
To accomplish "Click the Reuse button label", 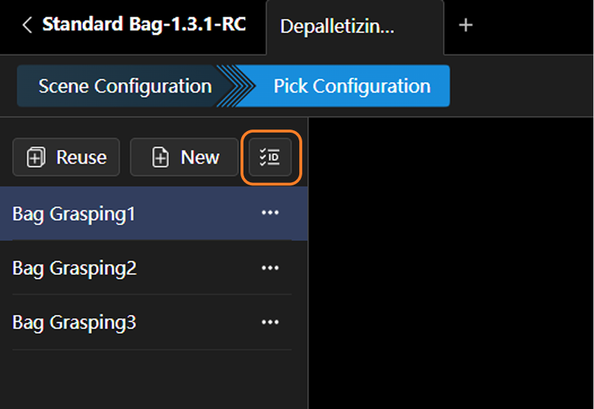I will (81, 157).
